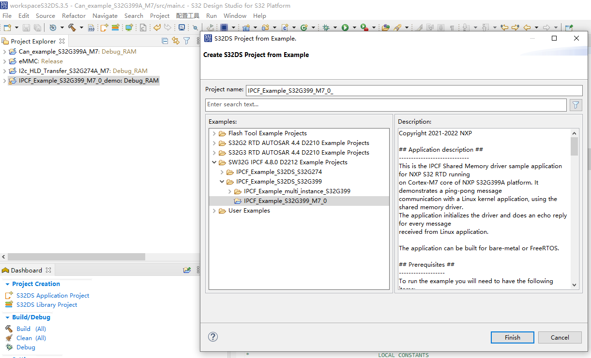Expand the User Examples folder

point(214,210)
